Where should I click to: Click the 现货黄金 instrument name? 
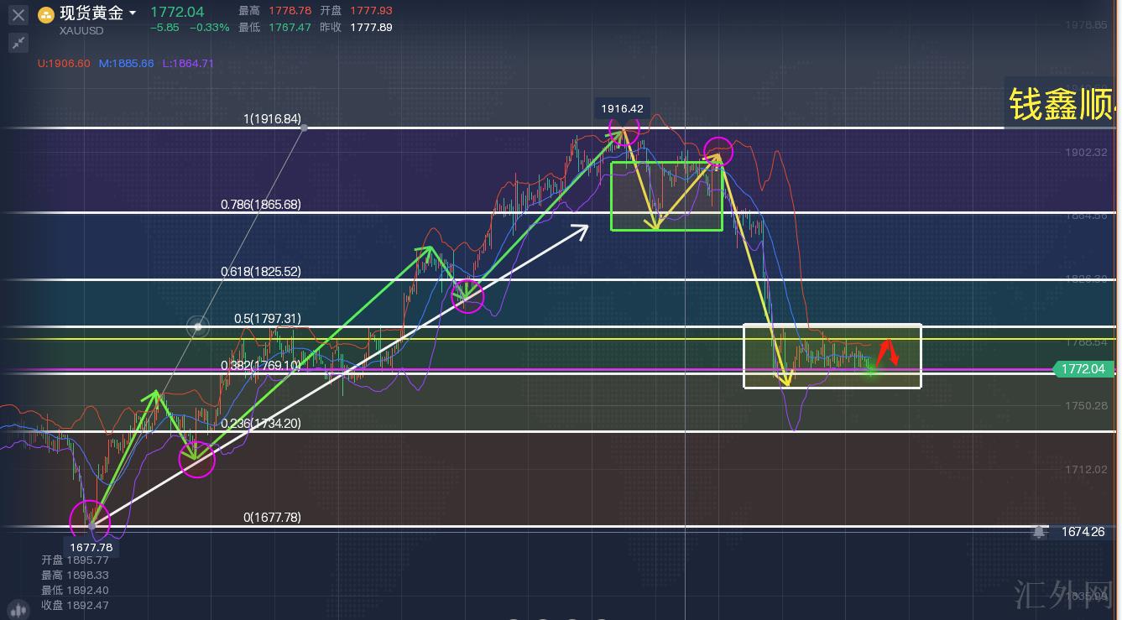point(91,13)
